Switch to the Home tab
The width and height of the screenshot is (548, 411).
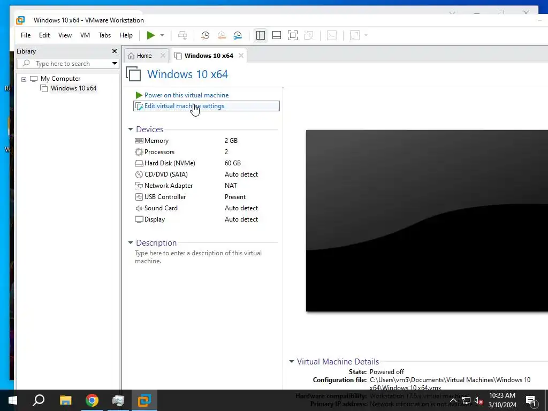coord(144,56)
